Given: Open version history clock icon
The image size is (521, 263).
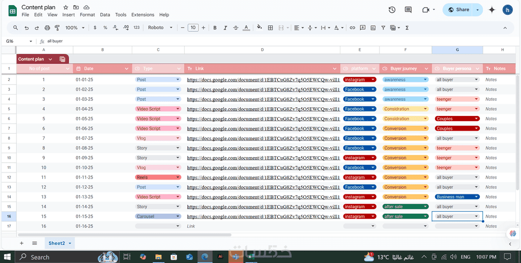Looking at the screenshot, I should (x=392, y=10).
